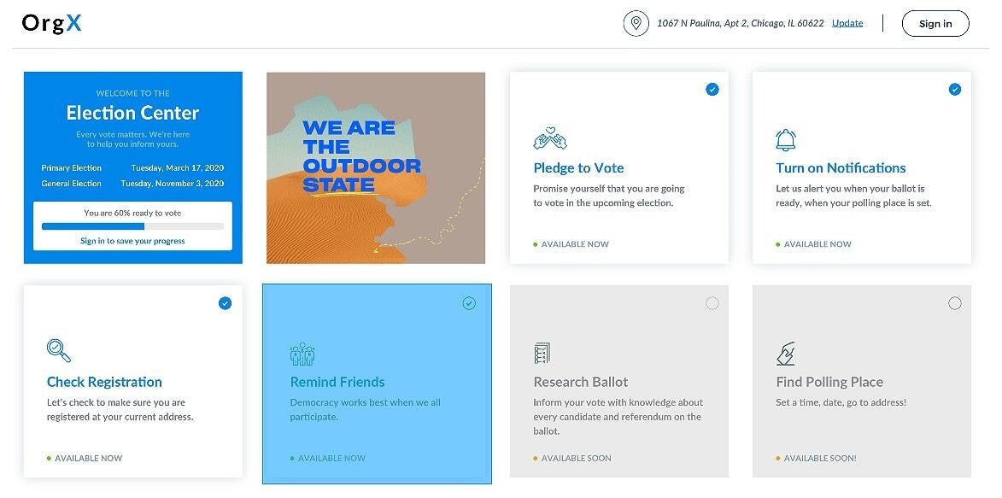Click the 60% ready to vote progress bar

133,226
